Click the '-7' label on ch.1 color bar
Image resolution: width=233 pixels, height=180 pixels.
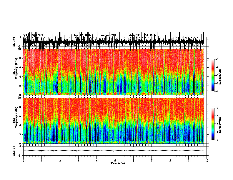click(217, 91)
